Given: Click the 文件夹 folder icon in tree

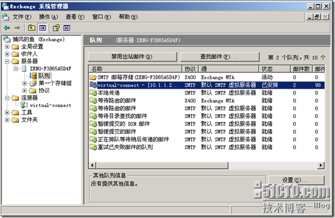Looking at the screenshot, I should point(15,120).
